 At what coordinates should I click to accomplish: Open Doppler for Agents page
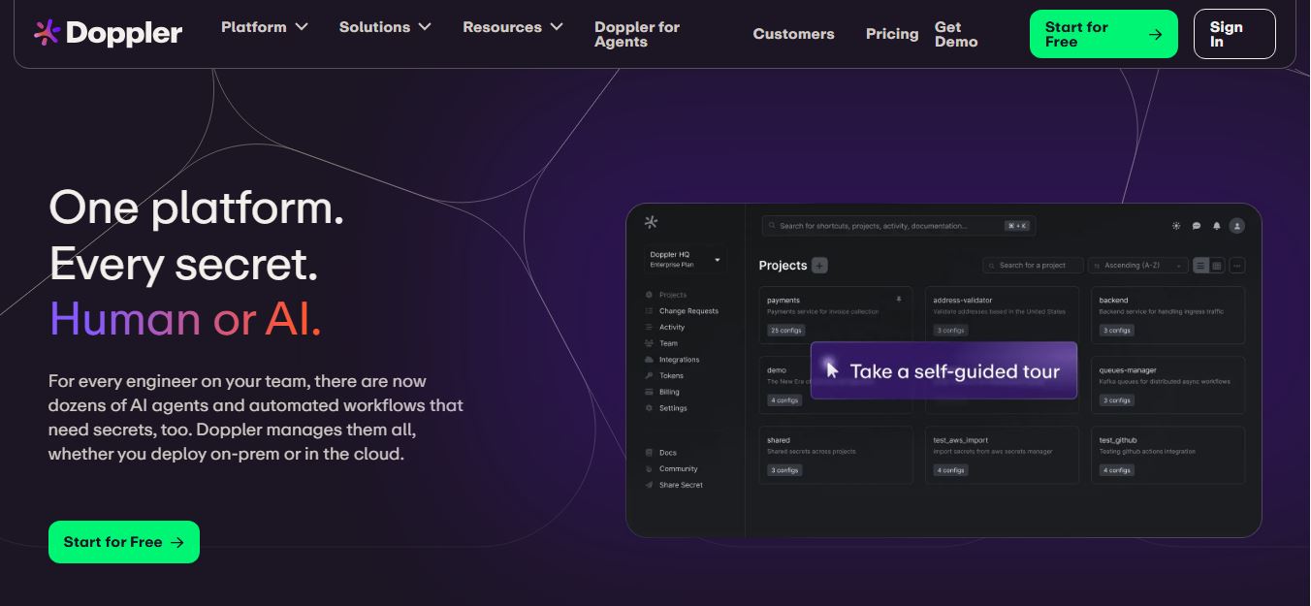(637, 34)
